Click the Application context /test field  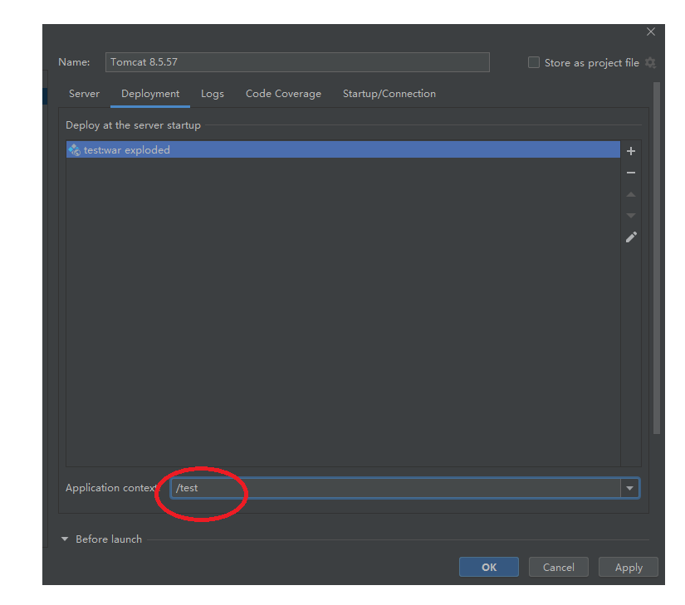point(395,488)
